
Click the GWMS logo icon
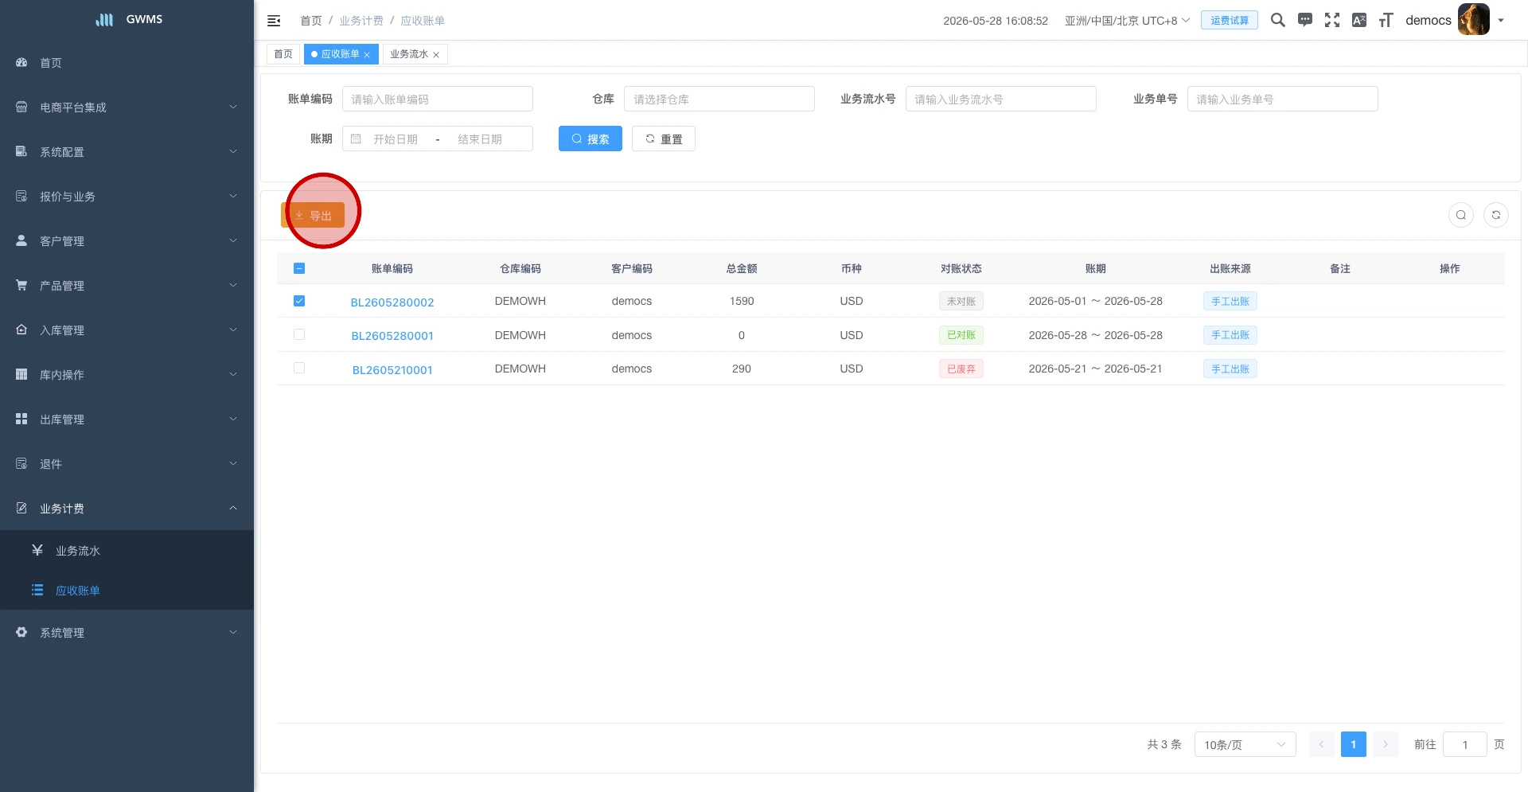pyautogui.click(x=104, y=20)
